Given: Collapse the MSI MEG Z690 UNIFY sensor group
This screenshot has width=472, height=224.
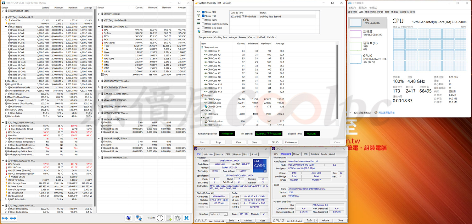Looking at the screenshot, I should pyautogui.click(x=99, y=27).
